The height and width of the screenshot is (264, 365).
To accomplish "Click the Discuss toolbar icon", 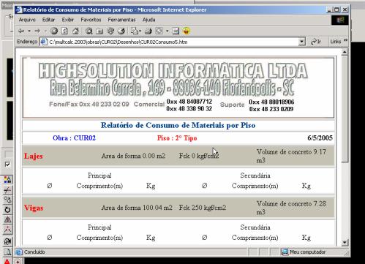I will coord(176,31).
